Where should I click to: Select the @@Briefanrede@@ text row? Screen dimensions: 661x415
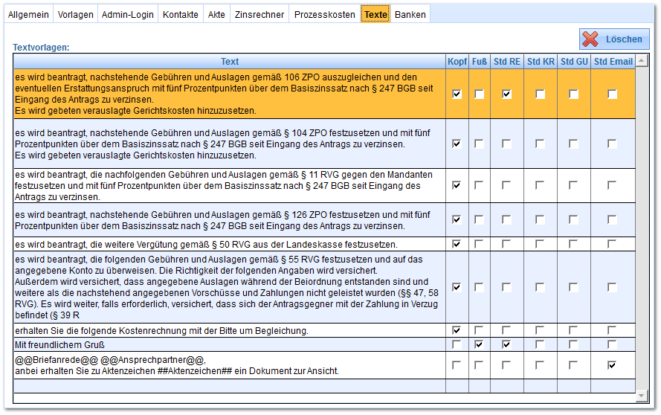pyautogui.click(x=230, y=365)
